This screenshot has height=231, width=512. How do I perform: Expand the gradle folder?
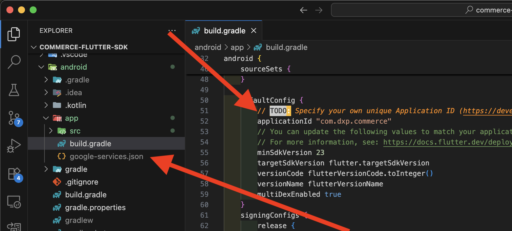pos(46,169)
